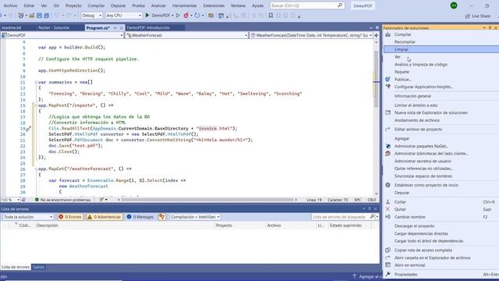The image size is (499, 281).
Task: Click Save All toolbar icon
Action: 47,16
